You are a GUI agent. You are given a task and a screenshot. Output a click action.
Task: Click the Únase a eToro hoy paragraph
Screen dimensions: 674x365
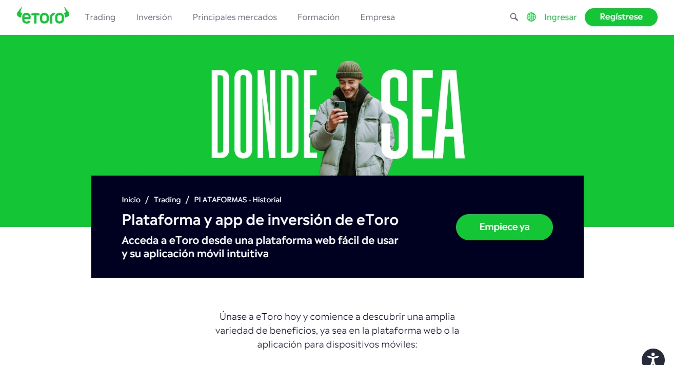(x=337, y=331)
